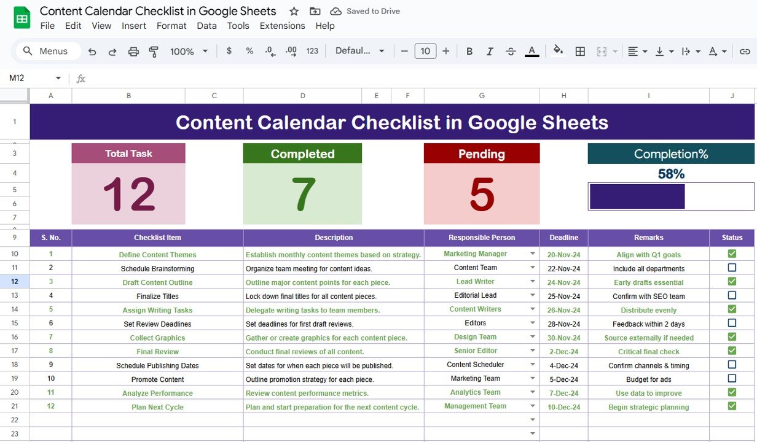This screenshot has height=442, width=757.
Task: Click into the formula bar
Action: [421, 78]
